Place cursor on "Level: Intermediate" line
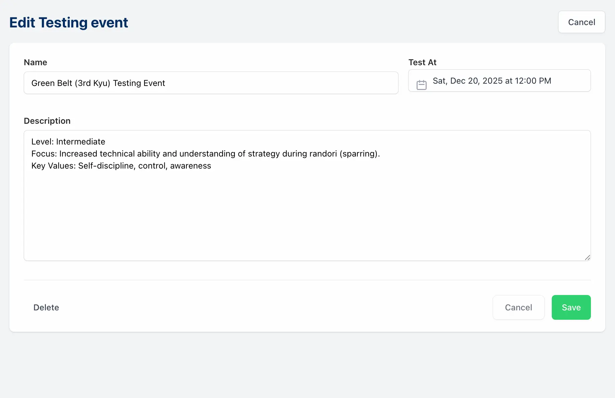Image resolution: width=615 pixels, height=398 pixels. pyautogui.click(x=68, y=142)
